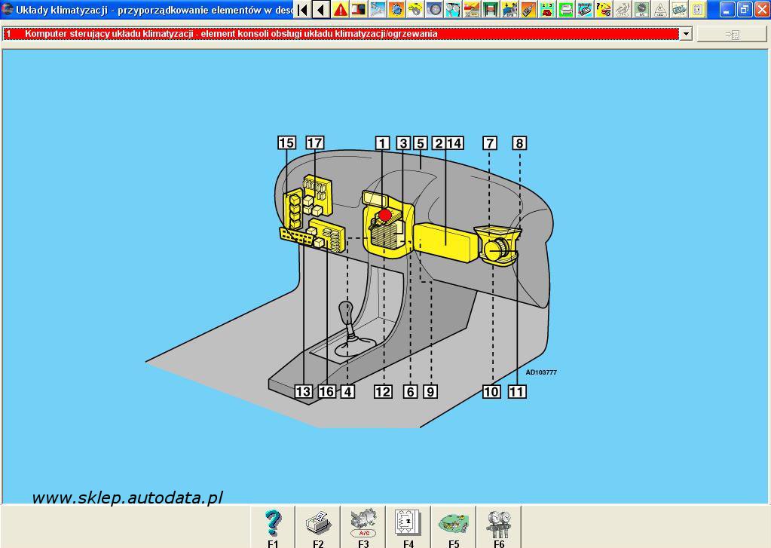Click the greyed button right of the dropdown
The height and width of the screenshot is (548, 771).
(x=731, y=34)
